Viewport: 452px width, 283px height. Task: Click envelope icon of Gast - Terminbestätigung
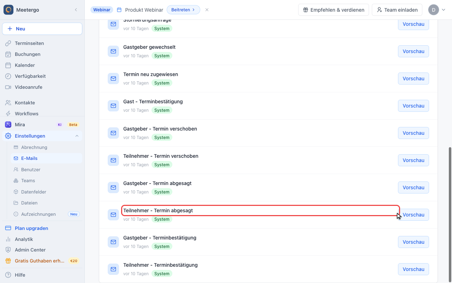click(x=113, y=106)
